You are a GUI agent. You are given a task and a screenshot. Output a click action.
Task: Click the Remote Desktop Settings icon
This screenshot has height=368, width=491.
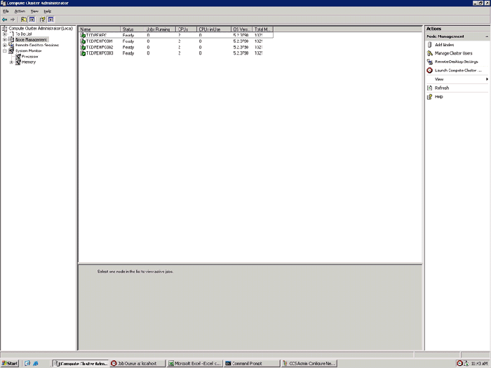pyautogui.click(x=429, y=62)
